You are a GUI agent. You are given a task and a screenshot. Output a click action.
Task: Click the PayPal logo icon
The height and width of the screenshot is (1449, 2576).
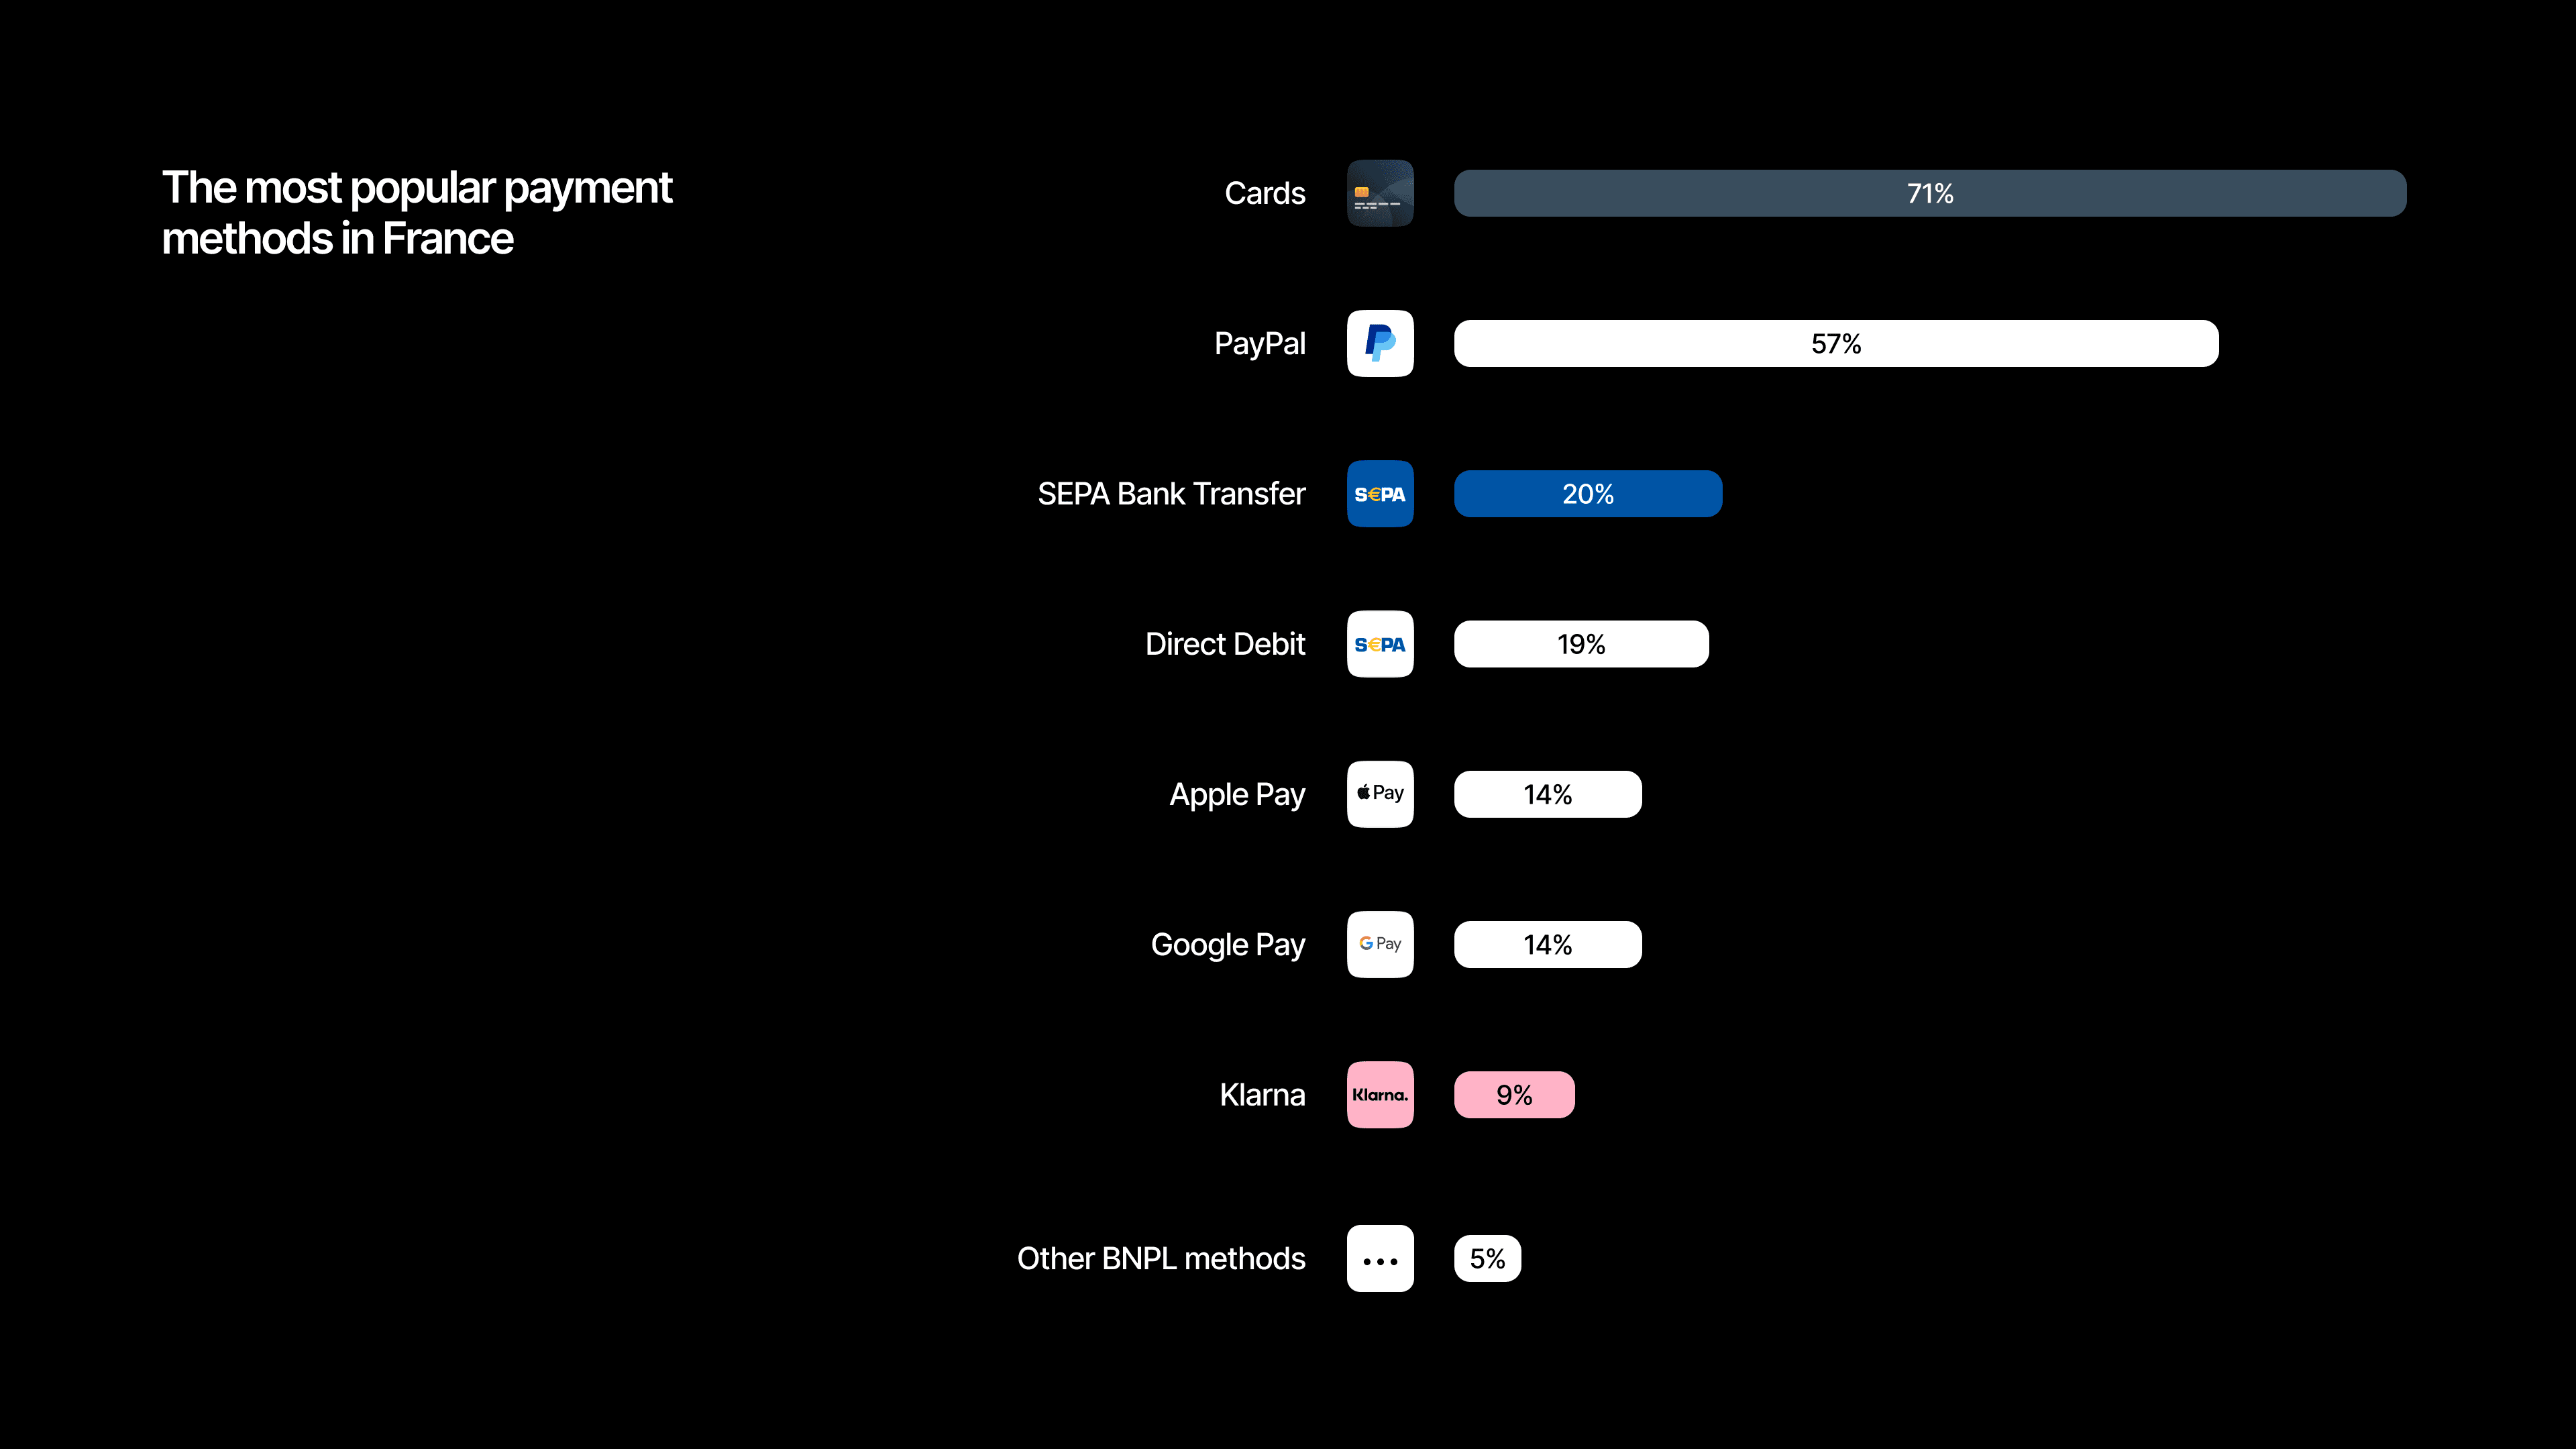point(1380,343)
